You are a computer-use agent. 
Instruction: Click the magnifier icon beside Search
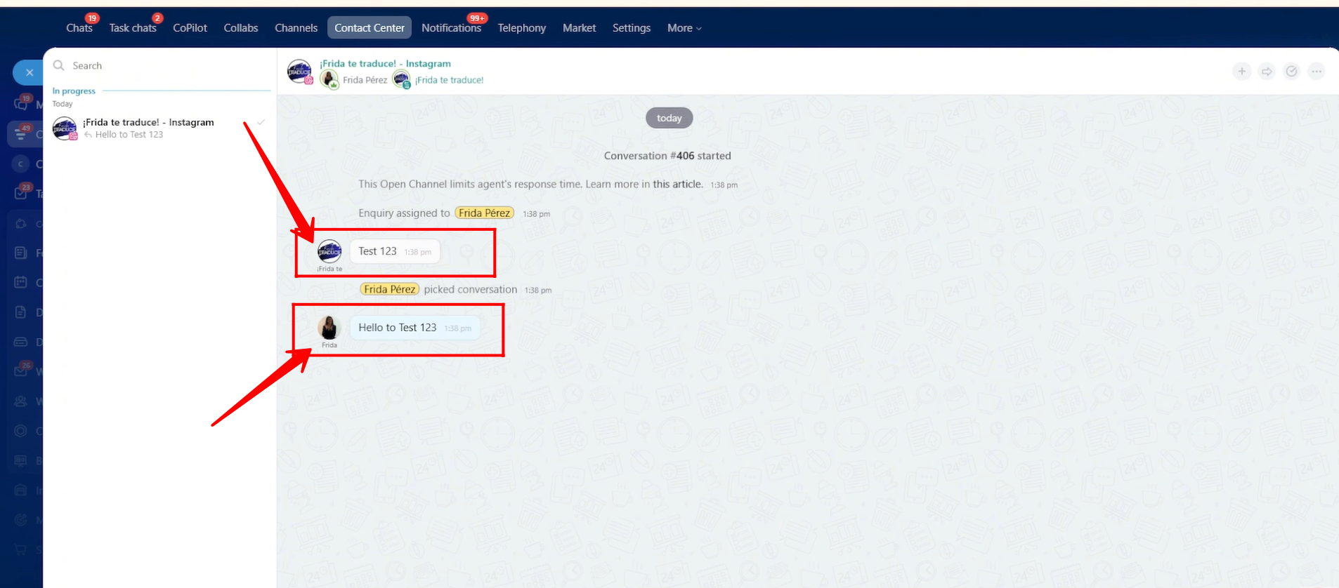[59, 65]
